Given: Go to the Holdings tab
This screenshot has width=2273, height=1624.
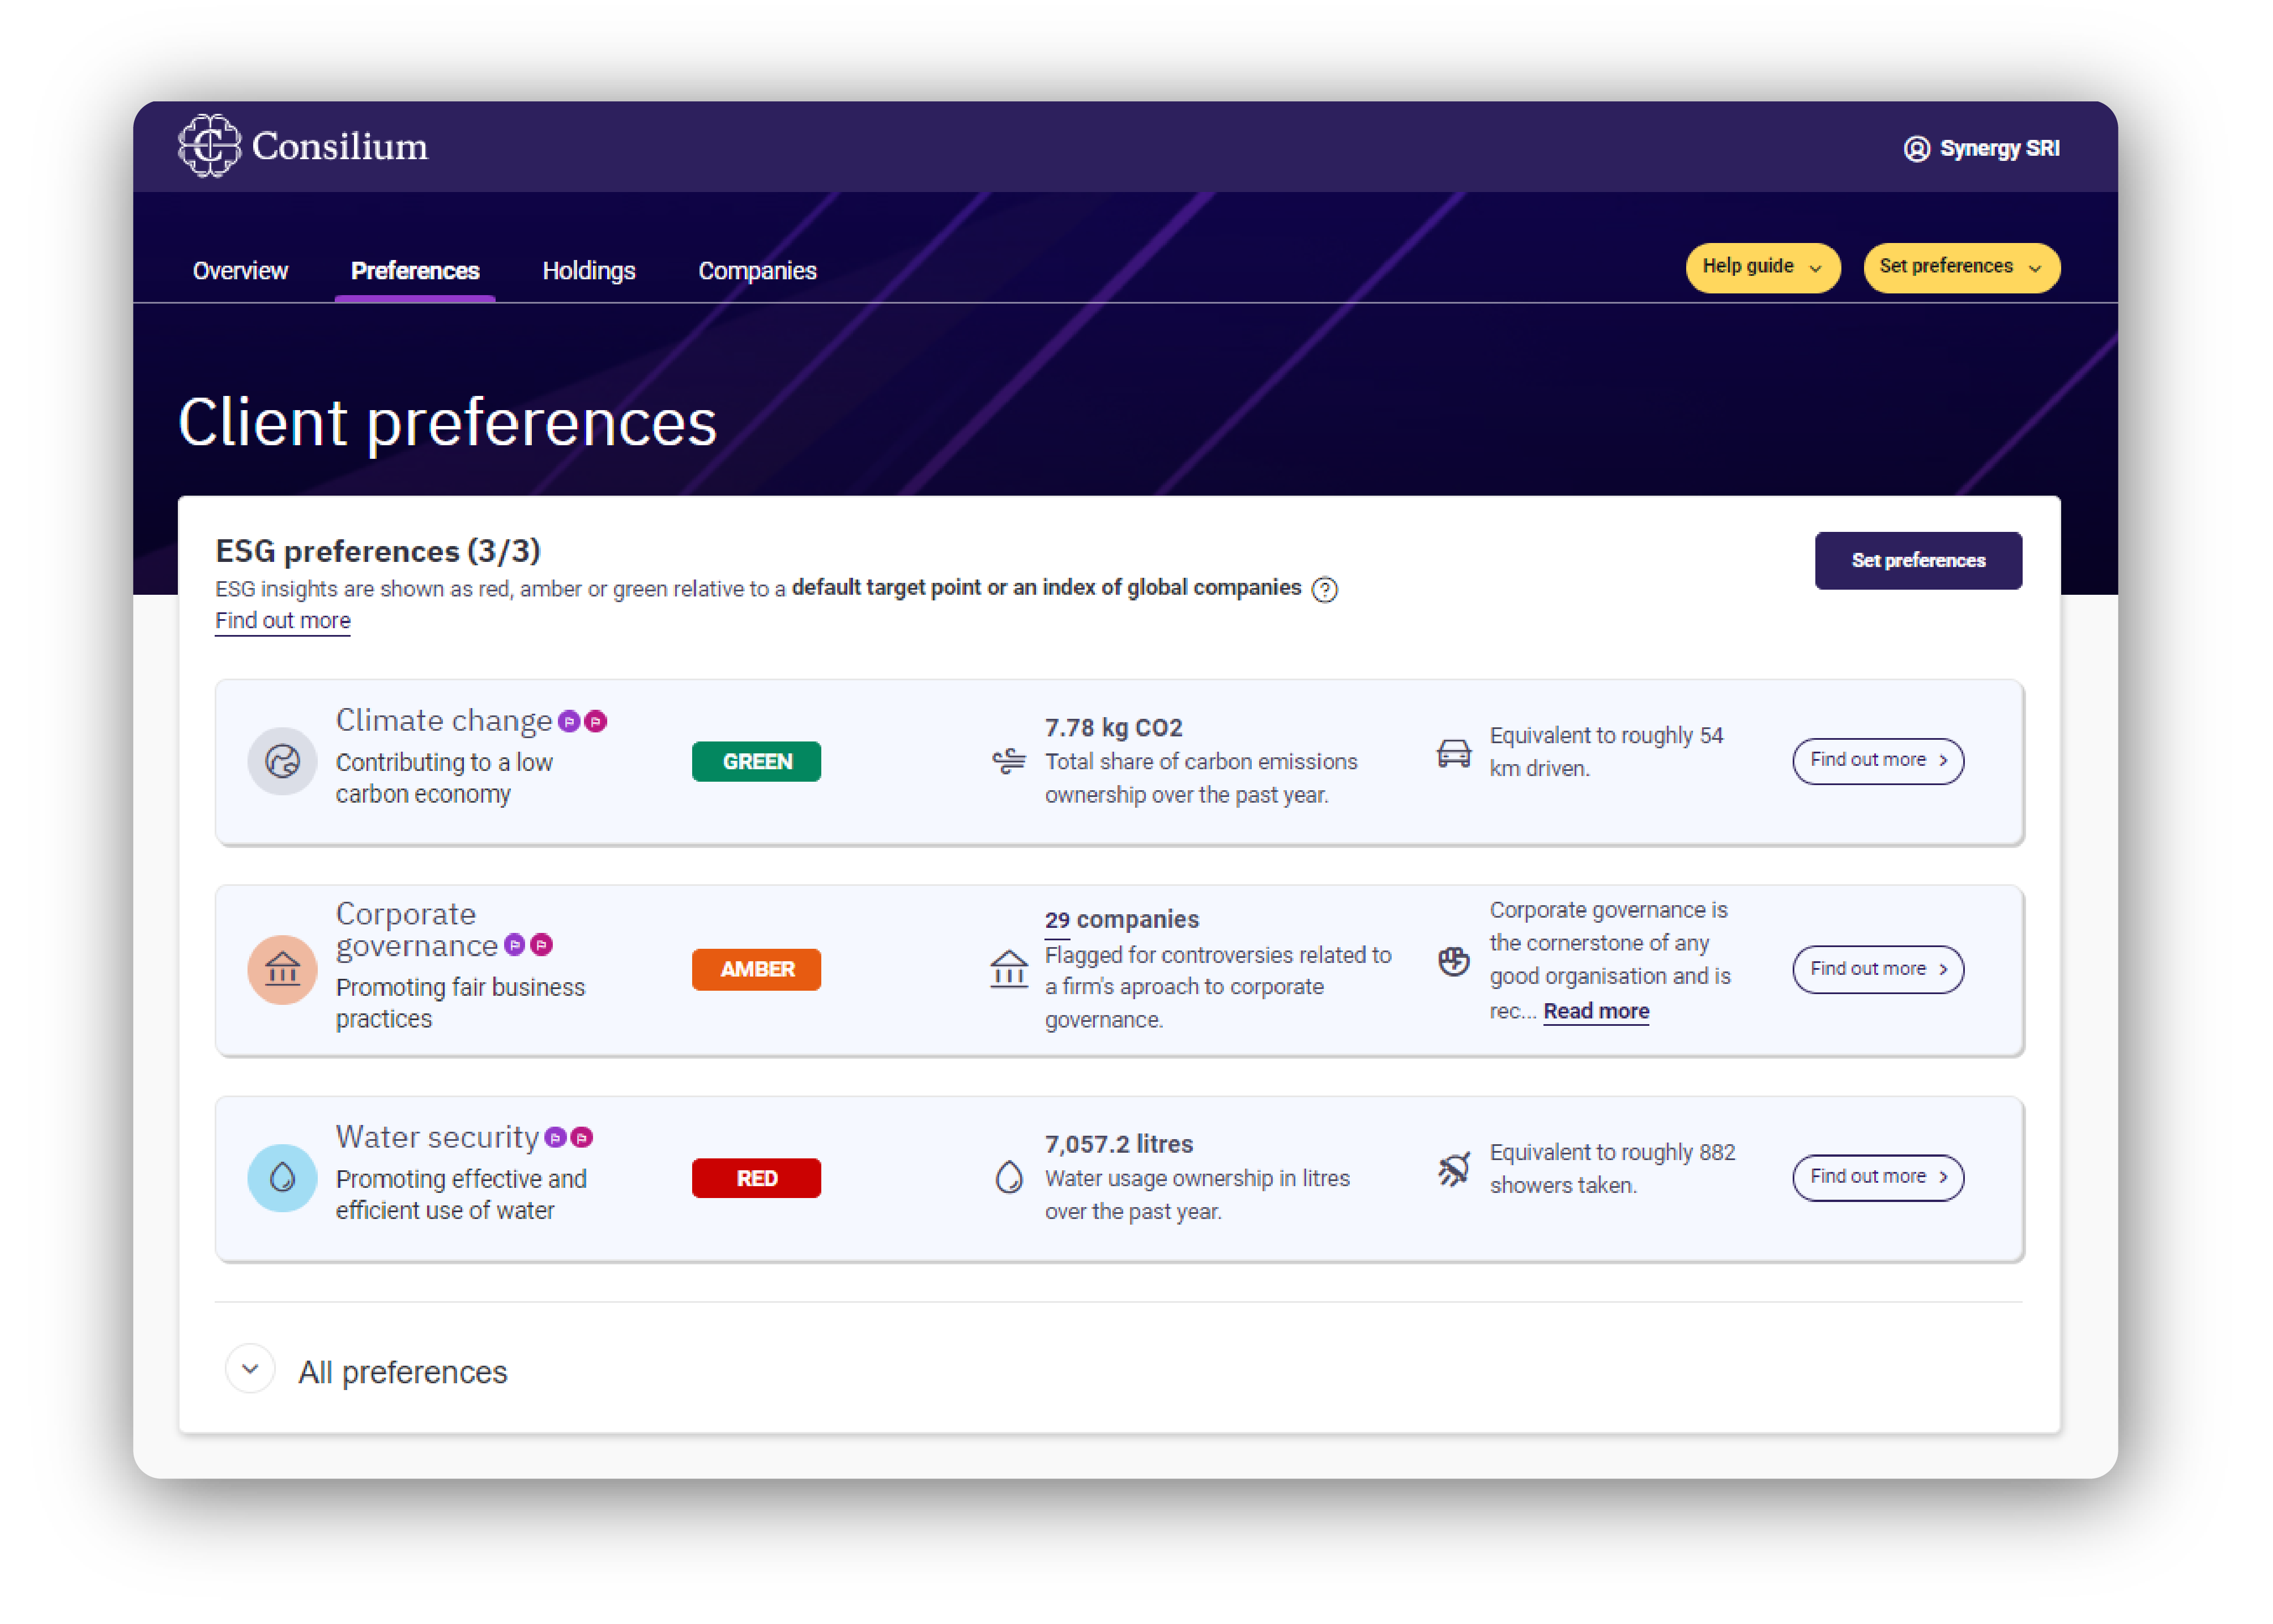Looking at the screenshot, I should pos(588,271).
